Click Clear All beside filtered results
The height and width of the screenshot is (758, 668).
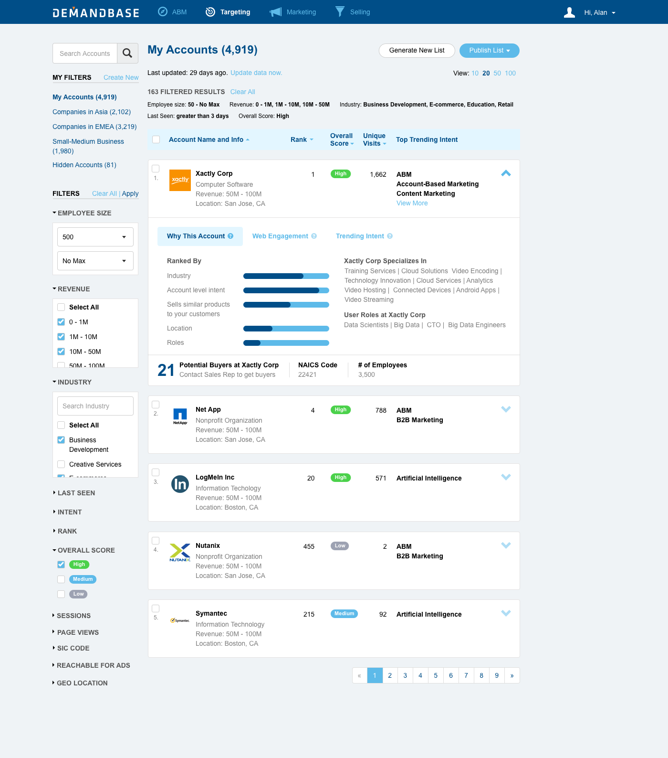point(242,92)
